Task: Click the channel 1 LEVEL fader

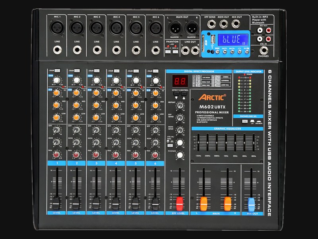Action: tap(56, 203)
